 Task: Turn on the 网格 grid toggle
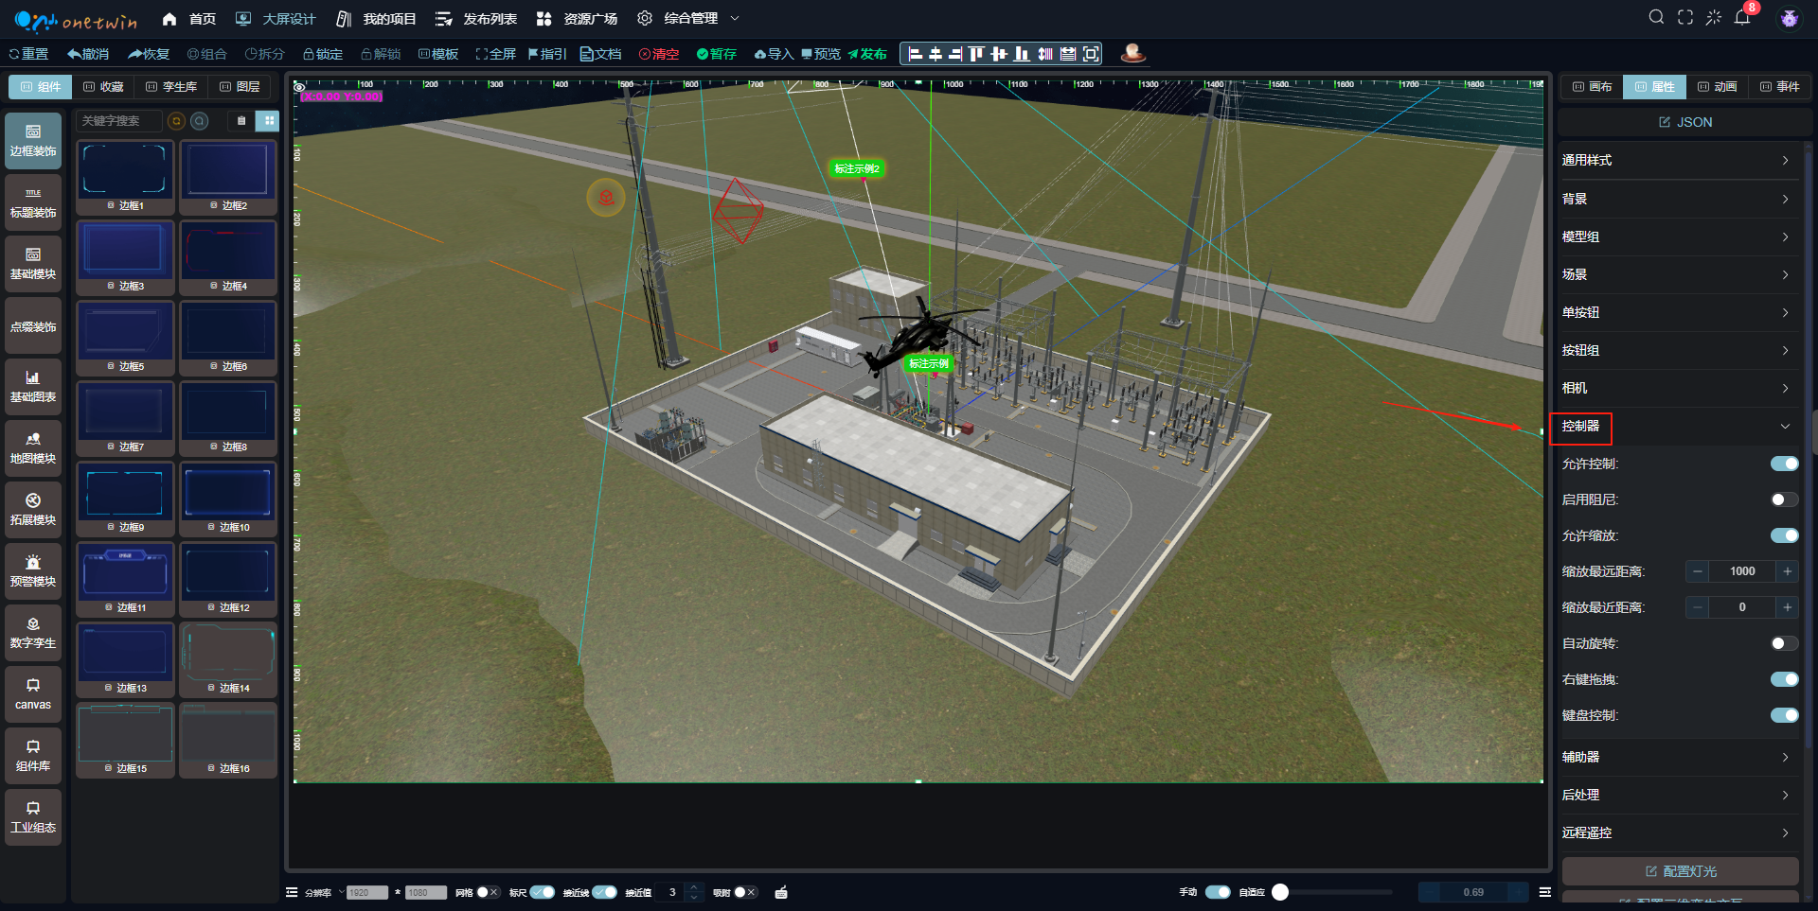[487, 892]
